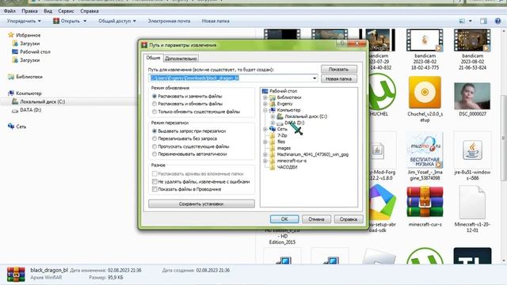Click the Показать button

[339, 69]
